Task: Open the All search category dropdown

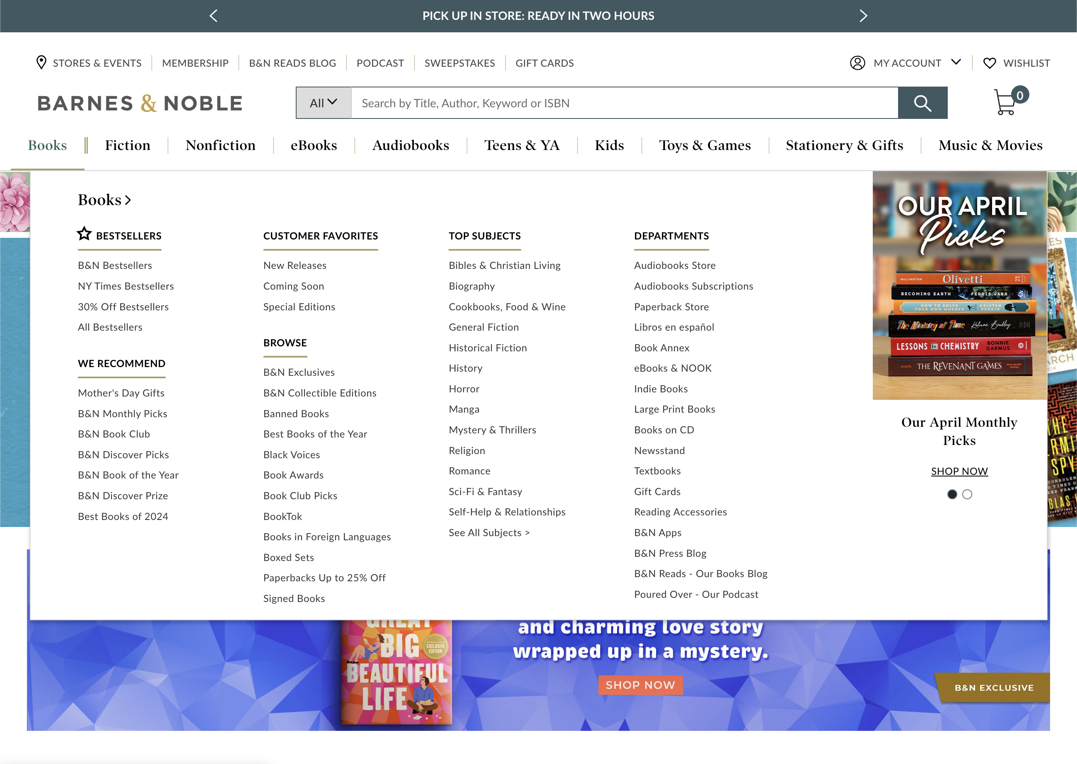Action: [323, 103]
